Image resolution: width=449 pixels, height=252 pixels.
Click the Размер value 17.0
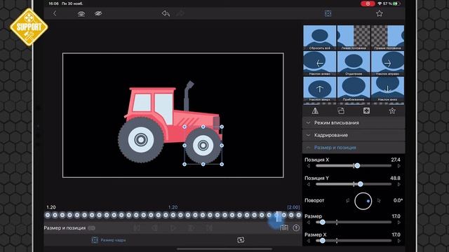(396, 216)
